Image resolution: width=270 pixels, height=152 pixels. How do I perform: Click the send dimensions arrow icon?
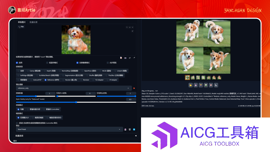point(134,58)
